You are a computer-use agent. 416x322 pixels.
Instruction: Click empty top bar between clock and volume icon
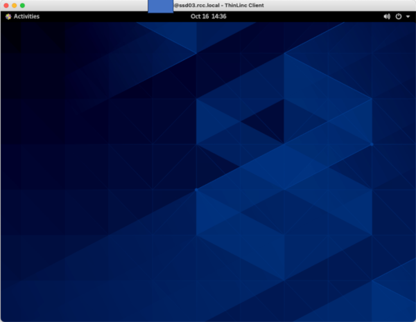(x=305, y=16)
